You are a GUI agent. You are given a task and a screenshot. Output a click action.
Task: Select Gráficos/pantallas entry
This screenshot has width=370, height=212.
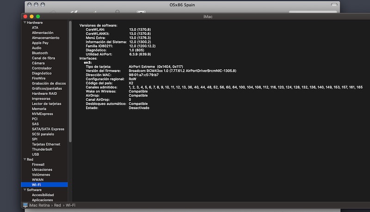[x=47, y=88]
